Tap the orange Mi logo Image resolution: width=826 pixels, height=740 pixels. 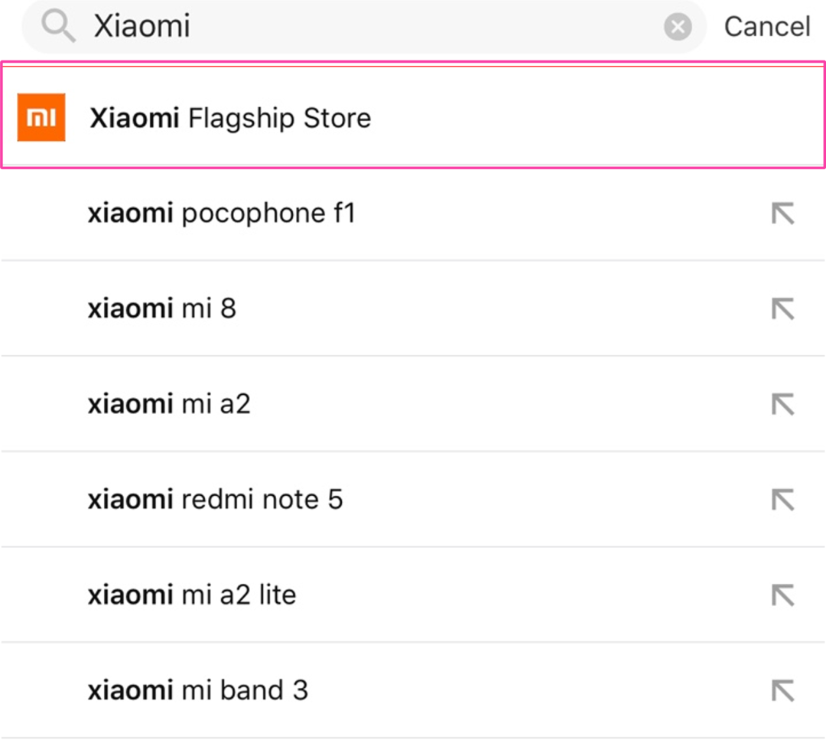pos(41,118)
